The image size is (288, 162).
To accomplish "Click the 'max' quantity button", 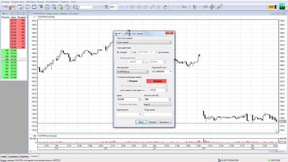I will click(x=157, y=104).
